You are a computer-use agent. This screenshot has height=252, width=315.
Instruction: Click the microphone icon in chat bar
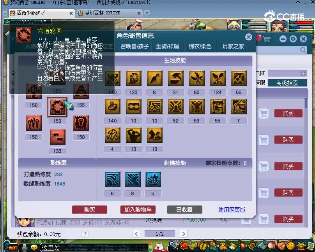coord(25,248)
